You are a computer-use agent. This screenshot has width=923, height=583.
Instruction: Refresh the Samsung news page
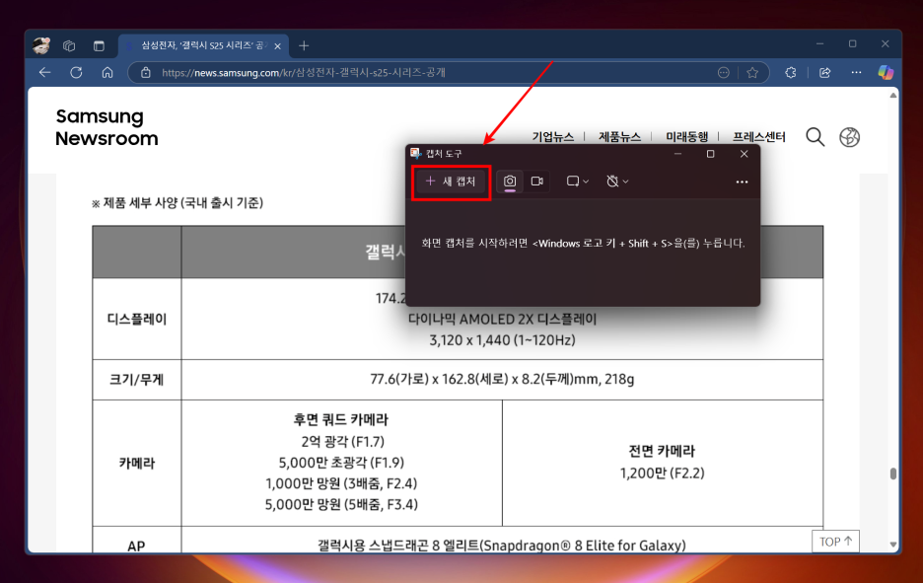coord(76,72)
